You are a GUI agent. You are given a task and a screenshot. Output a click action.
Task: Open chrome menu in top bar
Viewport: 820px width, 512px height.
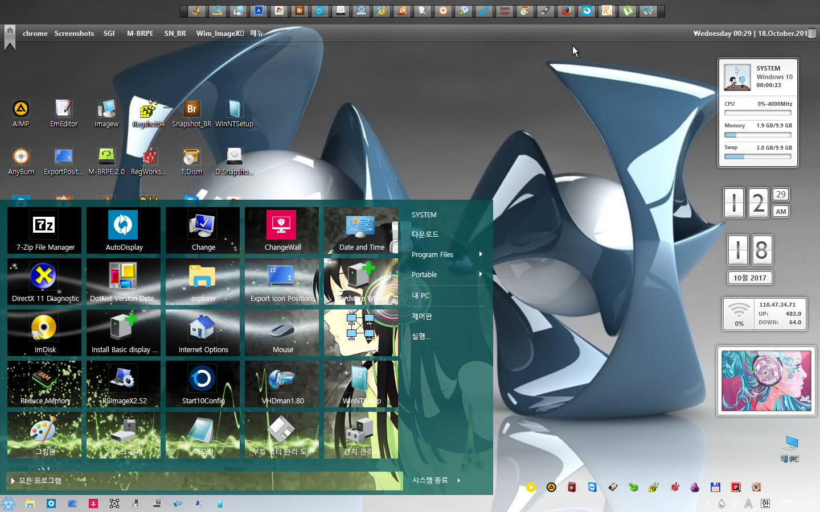pos(35,34)
